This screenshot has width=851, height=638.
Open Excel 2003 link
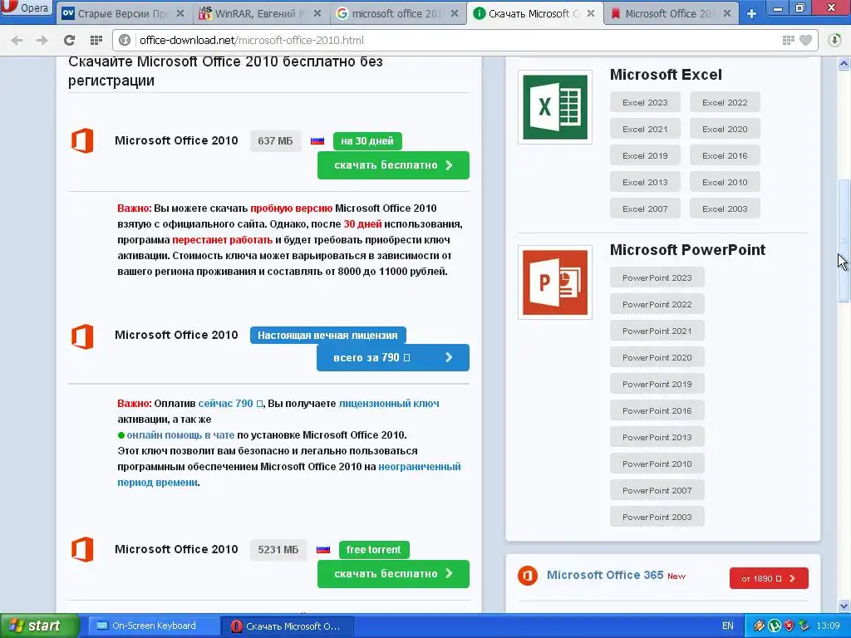(x=725, y=209)
